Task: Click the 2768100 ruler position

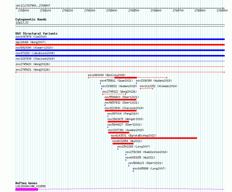Action: coord(45,10)
